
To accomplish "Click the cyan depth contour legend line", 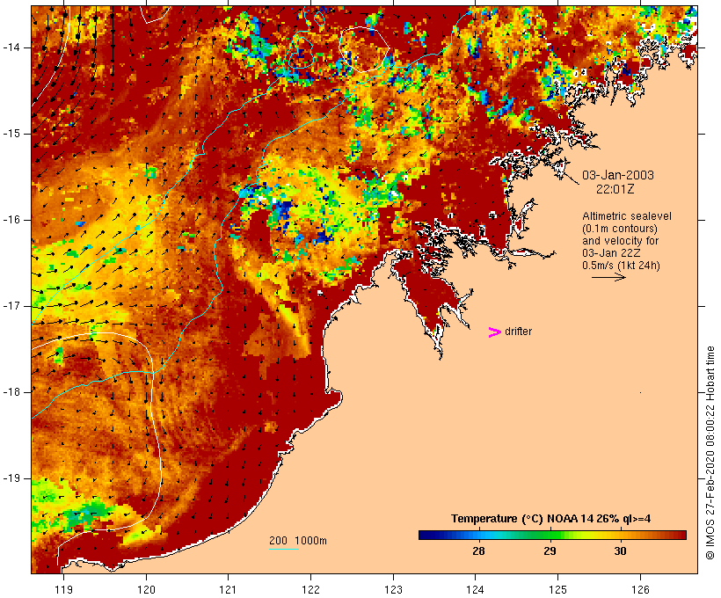I will pos(284,549).
